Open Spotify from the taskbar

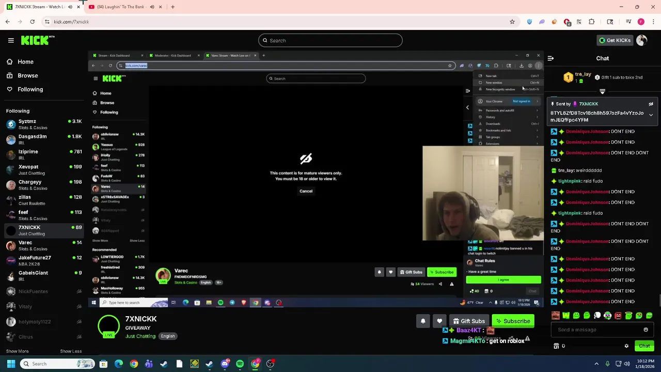click(240, 364)
